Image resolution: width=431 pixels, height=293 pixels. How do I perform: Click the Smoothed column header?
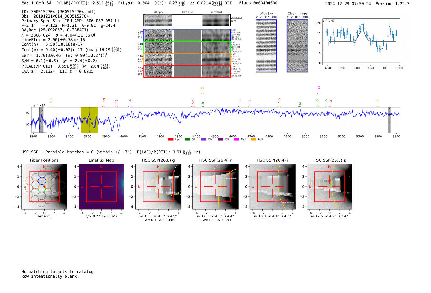216,12
